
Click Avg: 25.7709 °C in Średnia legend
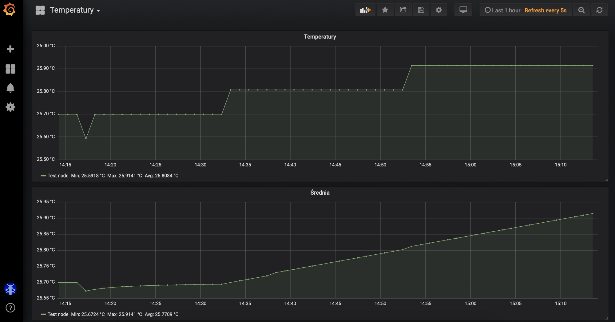tap(161, 314)
